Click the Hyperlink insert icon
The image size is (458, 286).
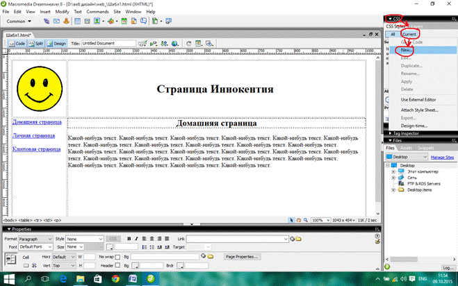pos(47,21)
